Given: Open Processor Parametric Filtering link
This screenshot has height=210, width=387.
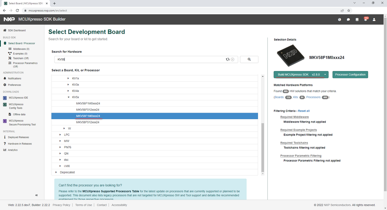Looking at the screenshot, I should coord(301,156).
